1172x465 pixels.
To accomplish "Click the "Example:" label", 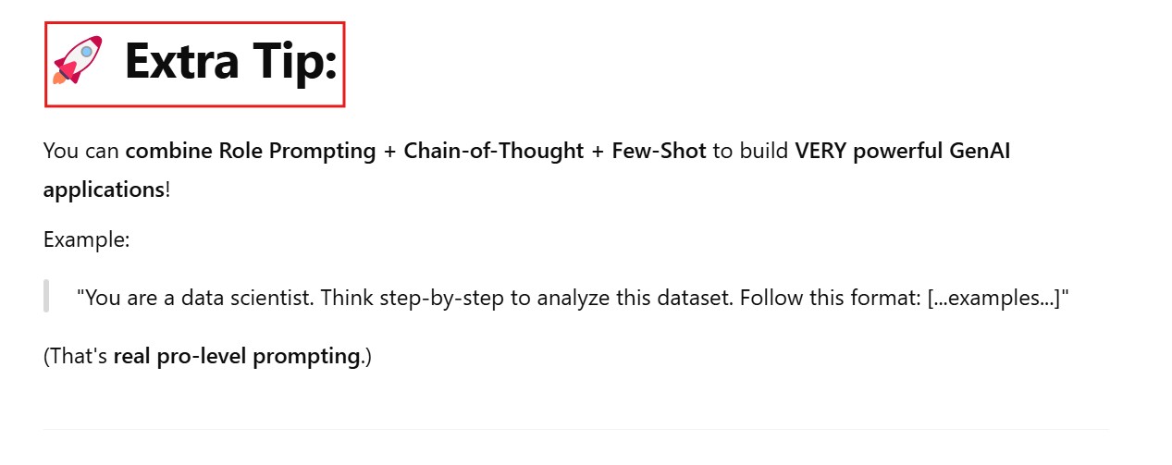I will (x=86, y=239).
